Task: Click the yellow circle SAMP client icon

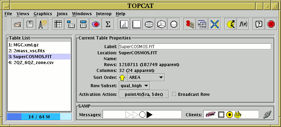Action: (230, 115)
